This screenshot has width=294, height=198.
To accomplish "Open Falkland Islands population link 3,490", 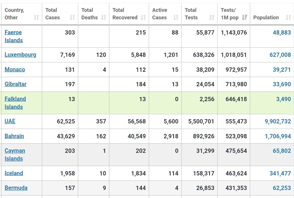I will [283, 99].
